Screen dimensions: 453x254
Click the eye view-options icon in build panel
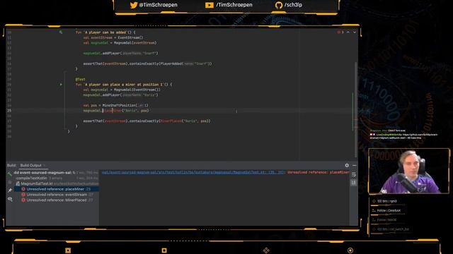click(x=10, y=199)
